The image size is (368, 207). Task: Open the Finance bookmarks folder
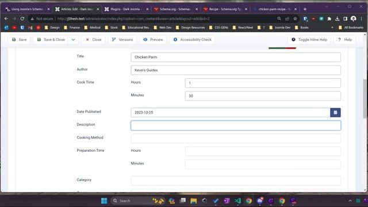[72, 28]
